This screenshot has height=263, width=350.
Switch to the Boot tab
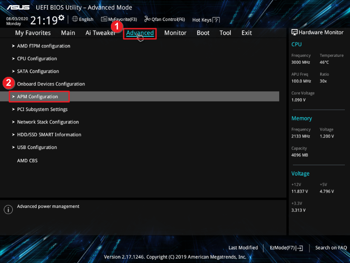(203, 33)
